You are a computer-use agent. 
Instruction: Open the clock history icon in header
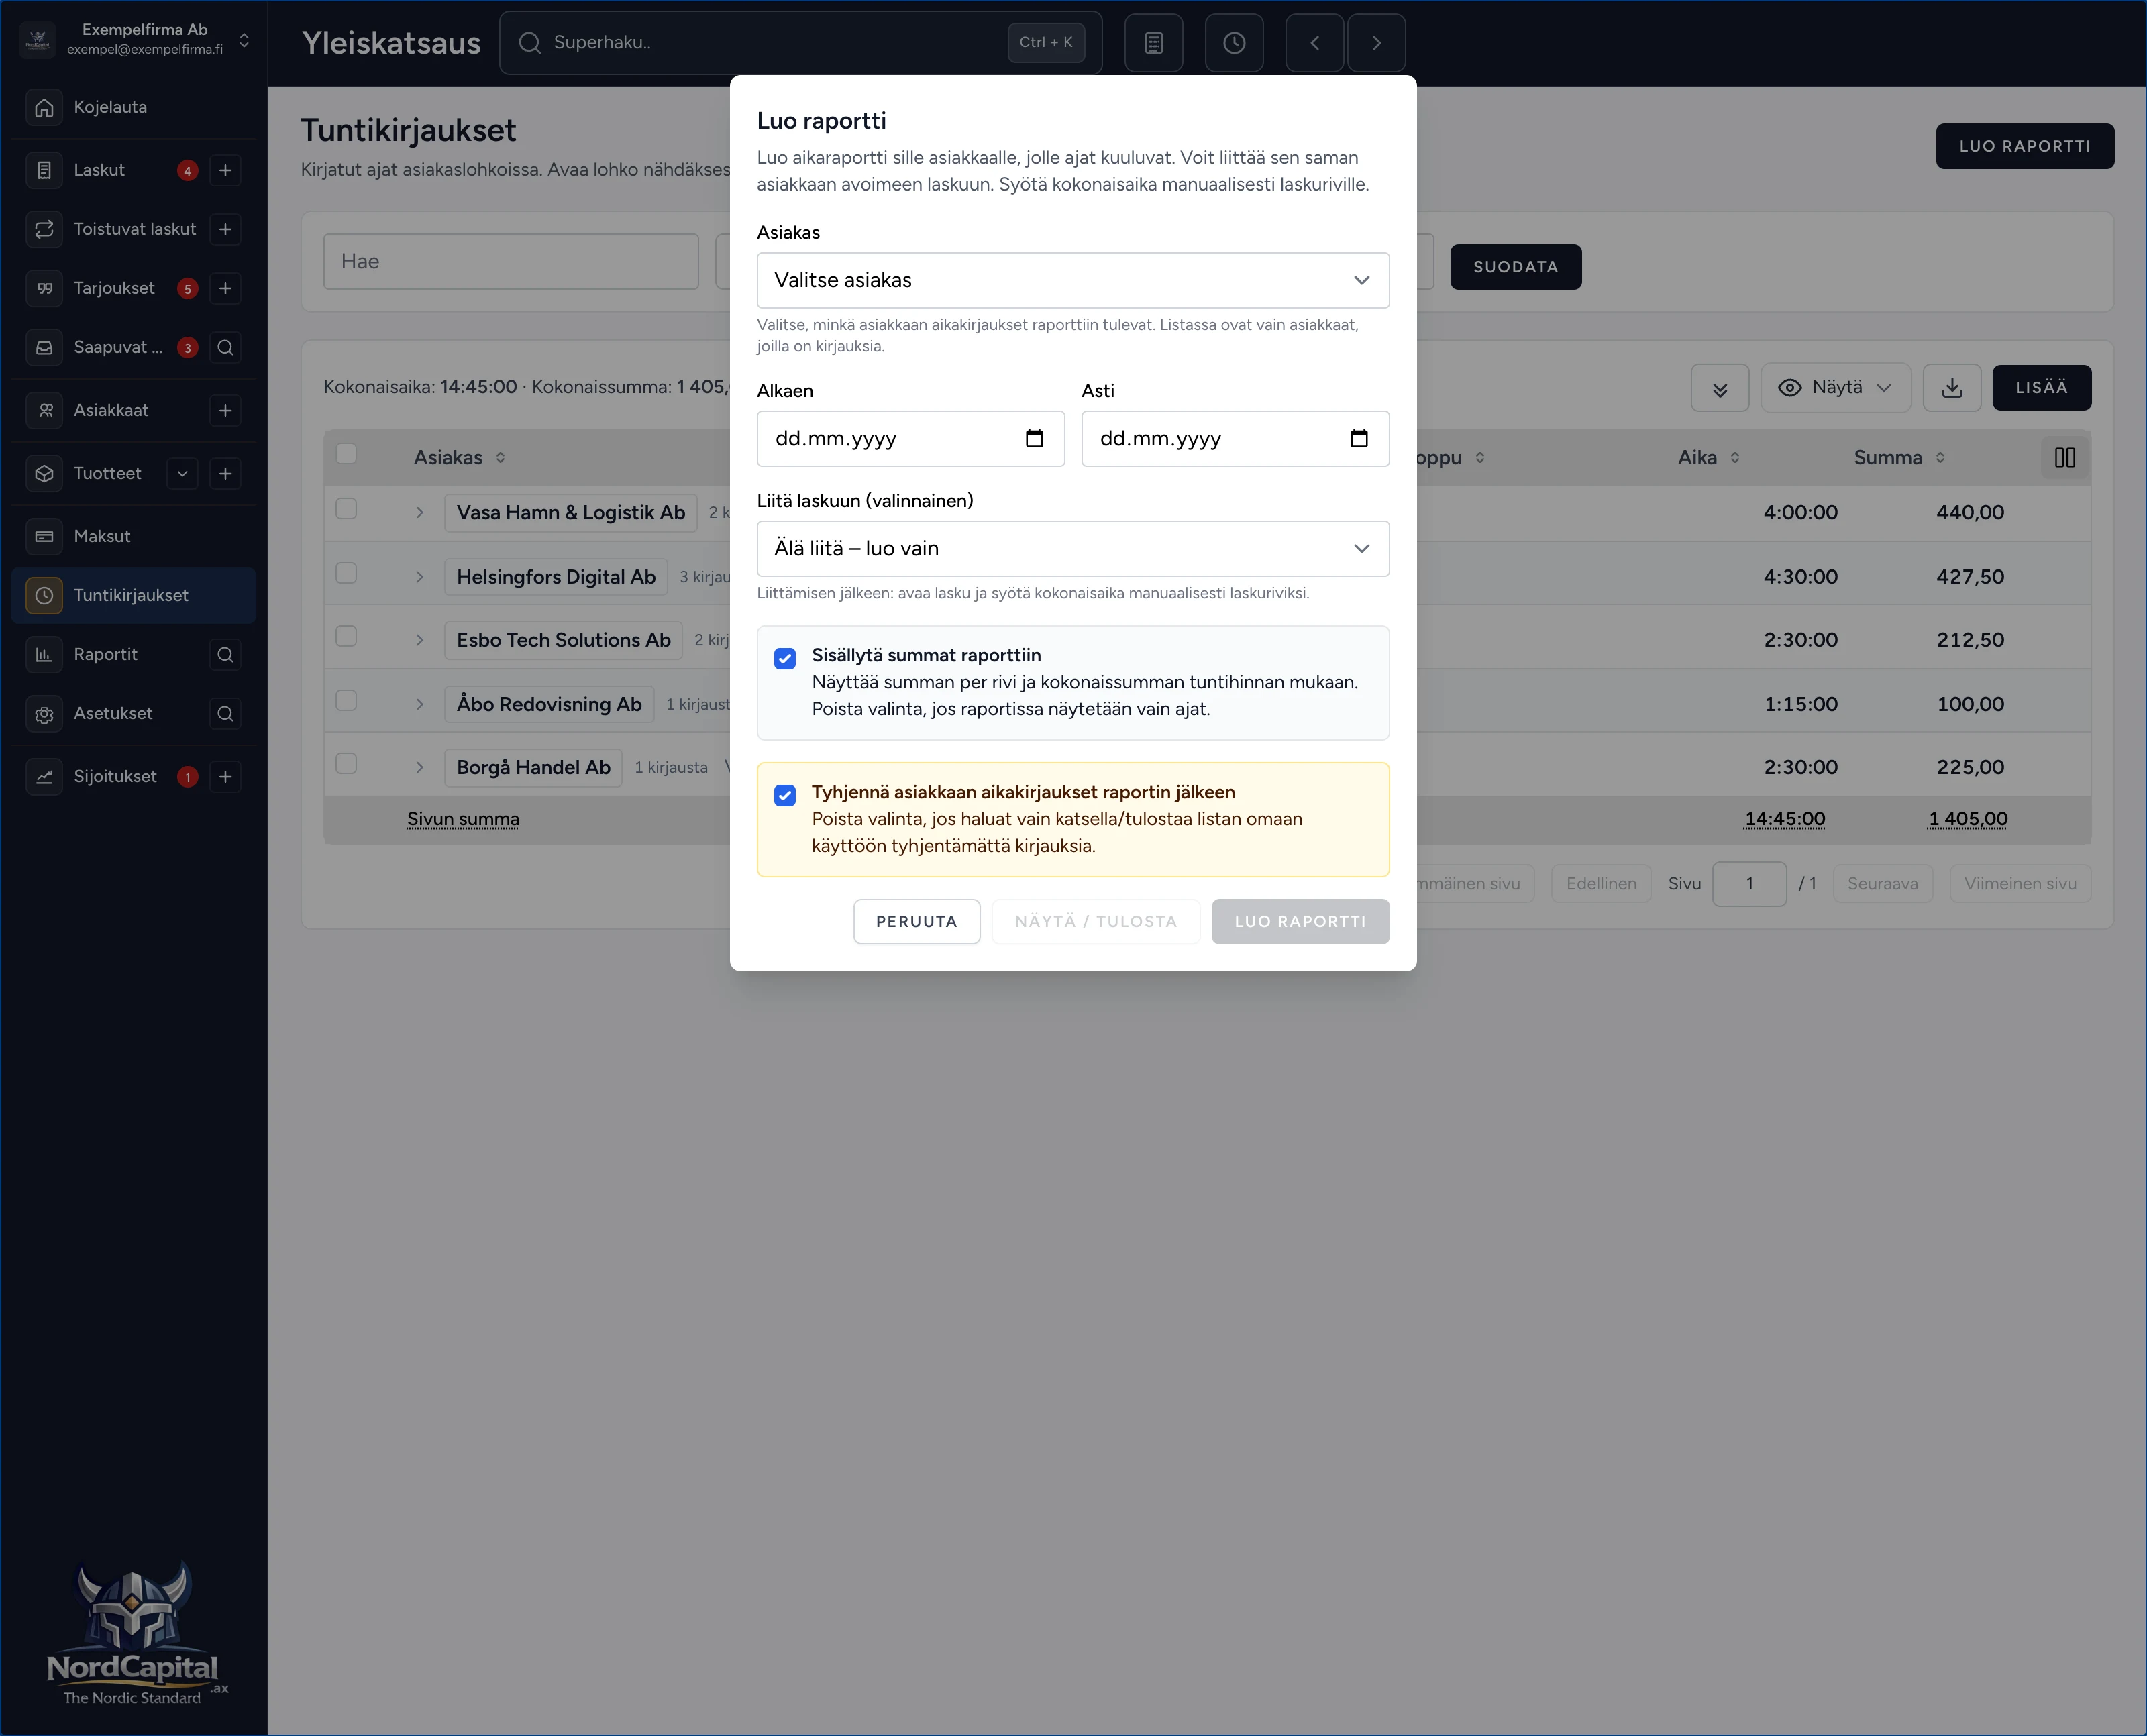pos(1234,43)
